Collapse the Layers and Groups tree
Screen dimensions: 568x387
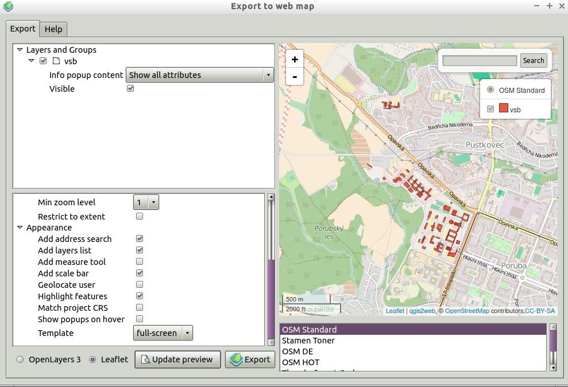click(20, 49)
